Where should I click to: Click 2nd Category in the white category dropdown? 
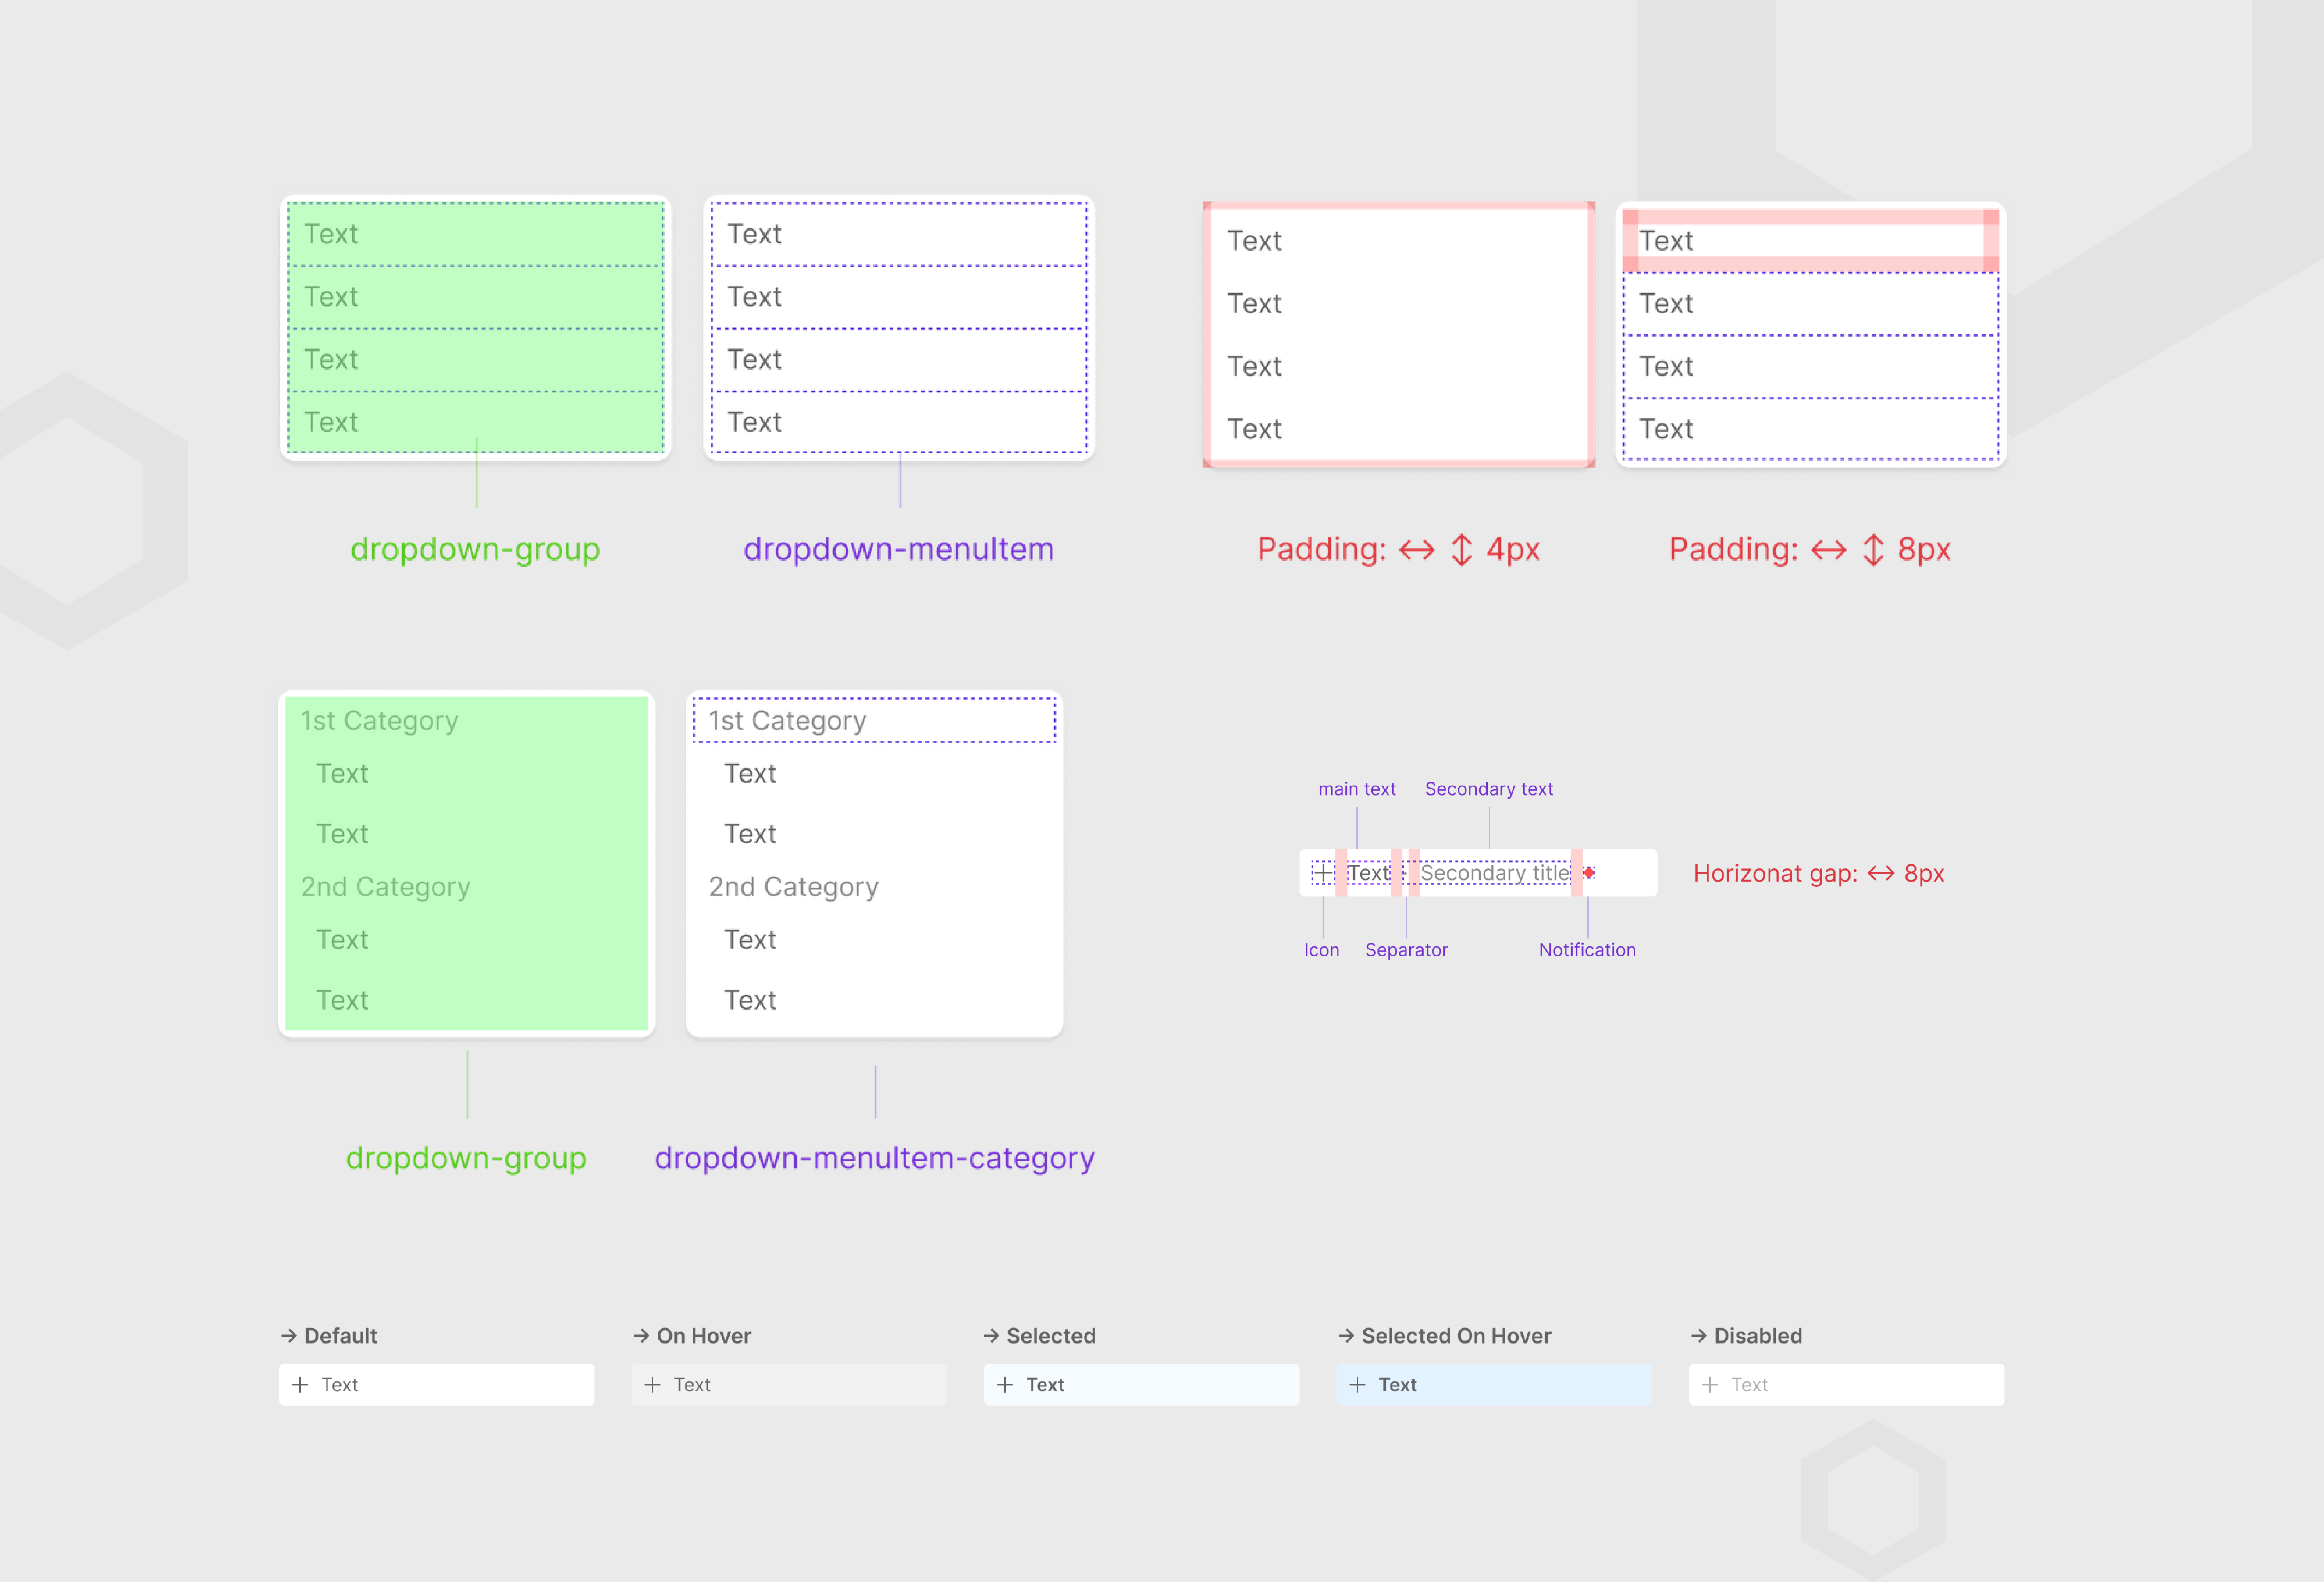point(793,887)
